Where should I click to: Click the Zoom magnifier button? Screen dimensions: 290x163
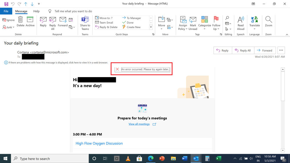coord(269,22)
